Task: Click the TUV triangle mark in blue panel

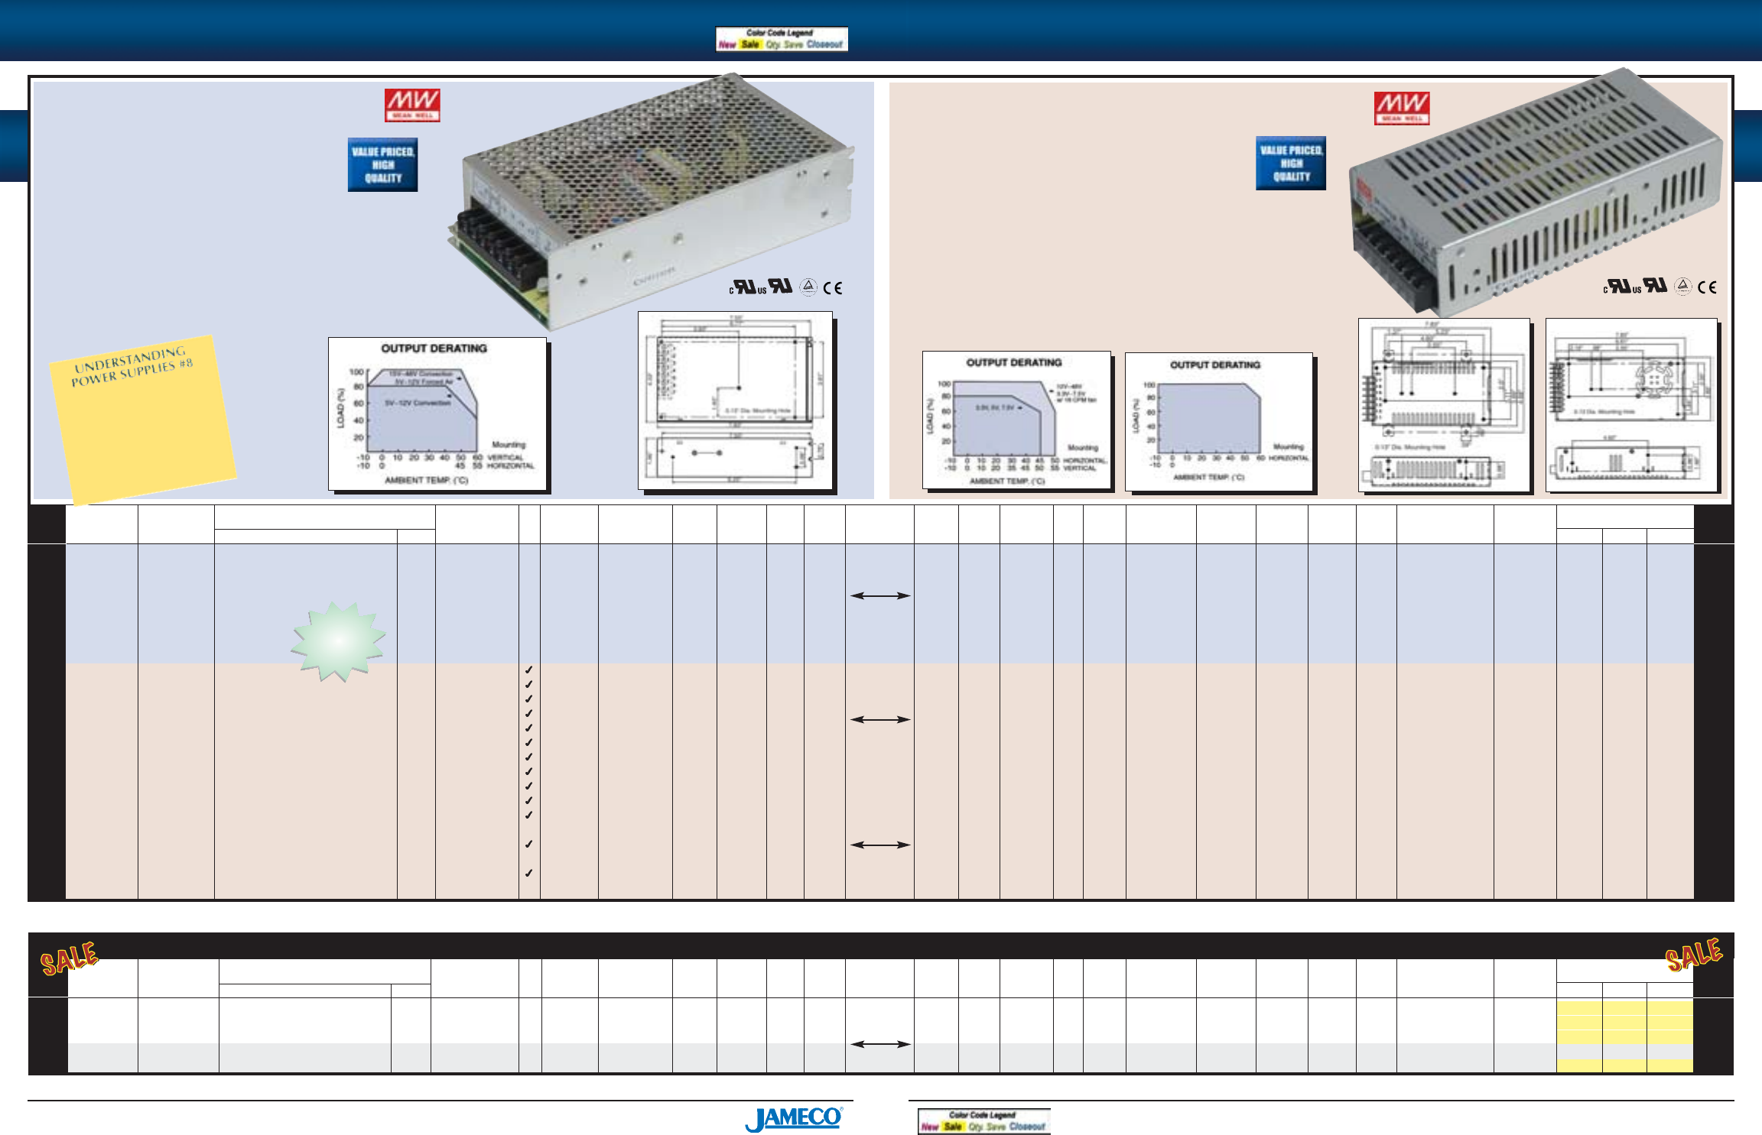Action: pyautogui.click(x=808, y=287)
